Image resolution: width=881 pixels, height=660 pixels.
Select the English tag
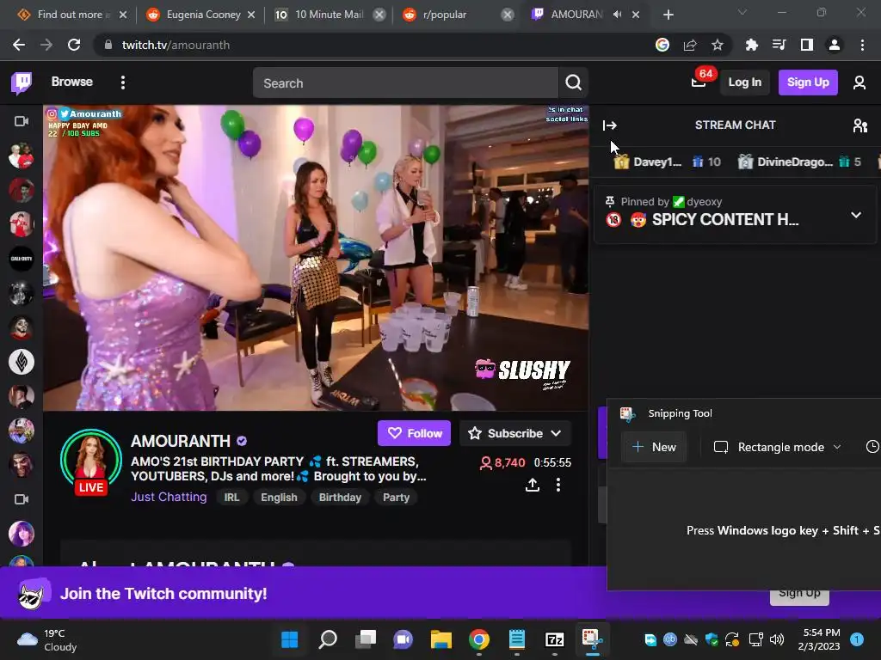(x=279, y=498)
